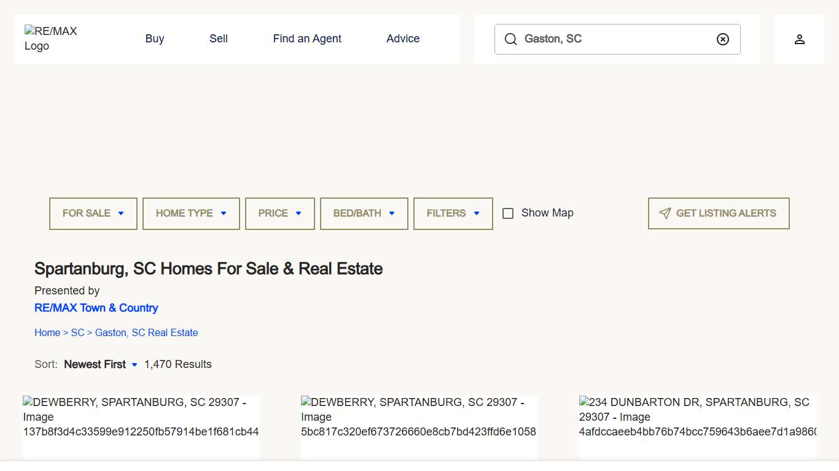The image size is (839, 471).
Task: Open the user account profile icon
Action: 799,39
